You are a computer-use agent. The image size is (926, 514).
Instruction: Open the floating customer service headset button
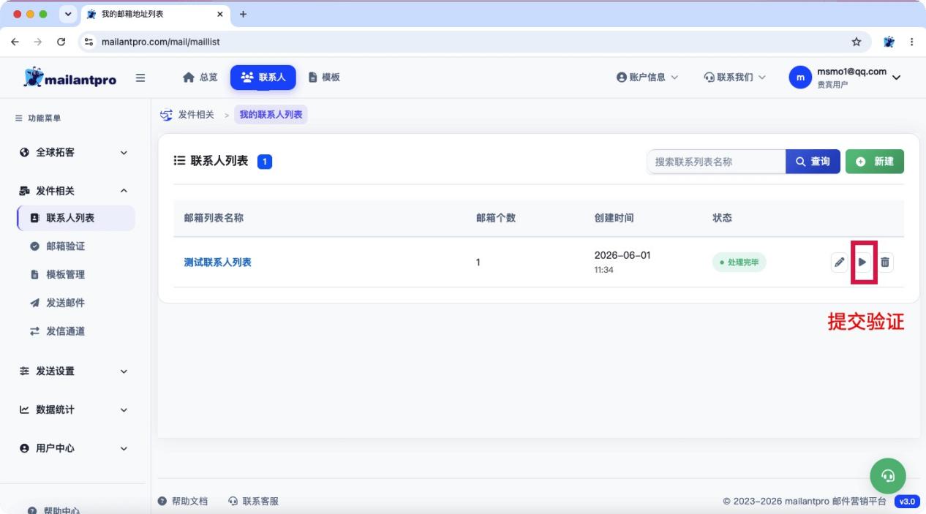point(888,476)
